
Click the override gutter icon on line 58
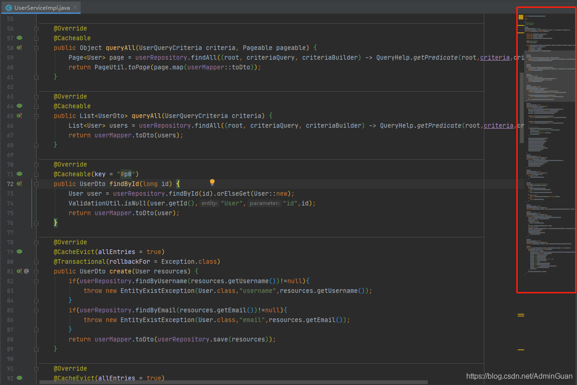[19, 48]
